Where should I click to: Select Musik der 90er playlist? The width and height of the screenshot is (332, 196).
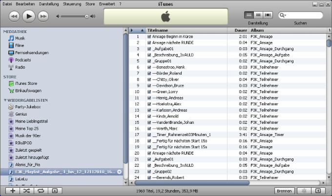28,136
